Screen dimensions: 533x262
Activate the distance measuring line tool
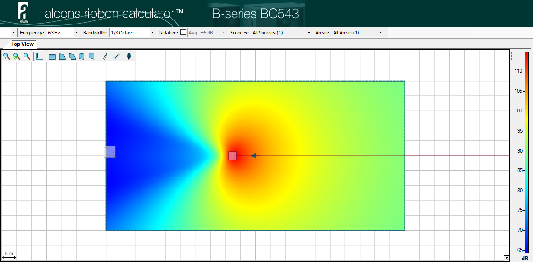coord(116,56)
